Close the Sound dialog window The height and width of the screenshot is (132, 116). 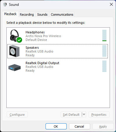tap(111, 4)
